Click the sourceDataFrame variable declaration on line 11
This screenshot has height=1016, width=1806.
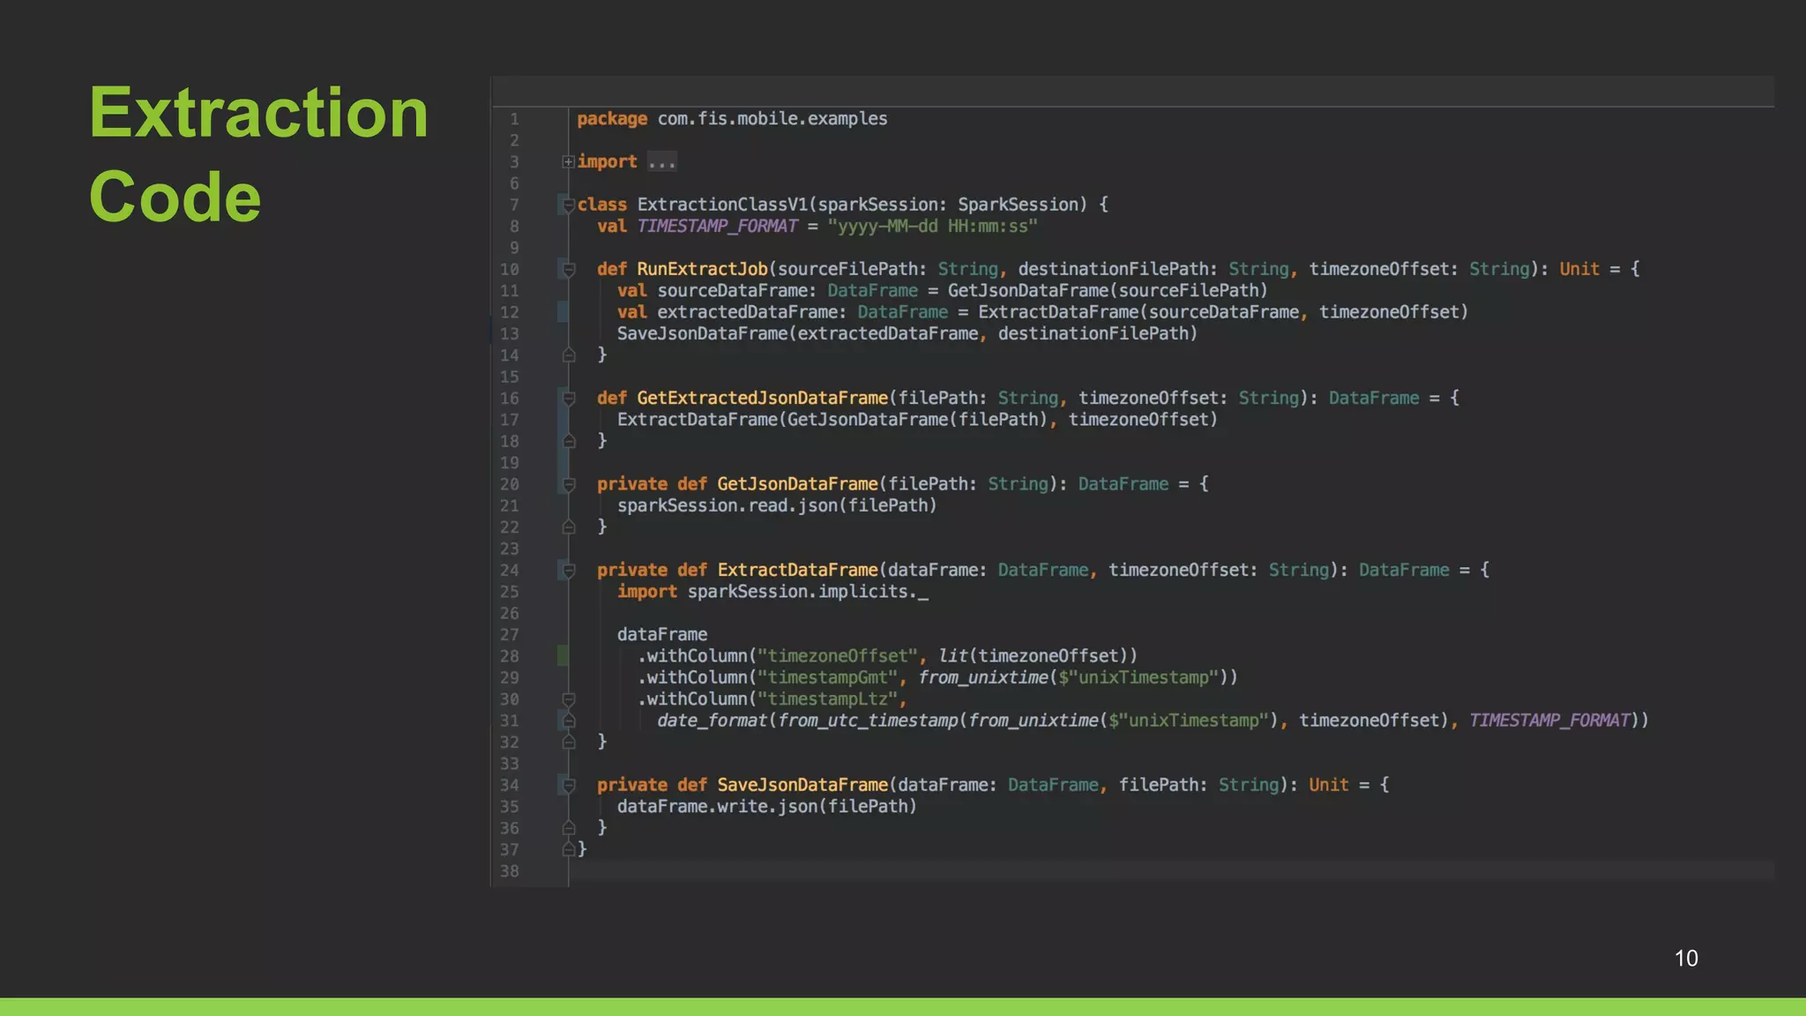[732, 291]
